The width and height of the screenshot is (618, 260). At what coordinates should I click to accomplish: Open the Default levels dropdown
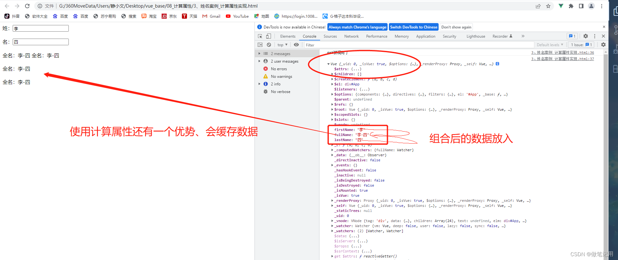click(550, 45)
